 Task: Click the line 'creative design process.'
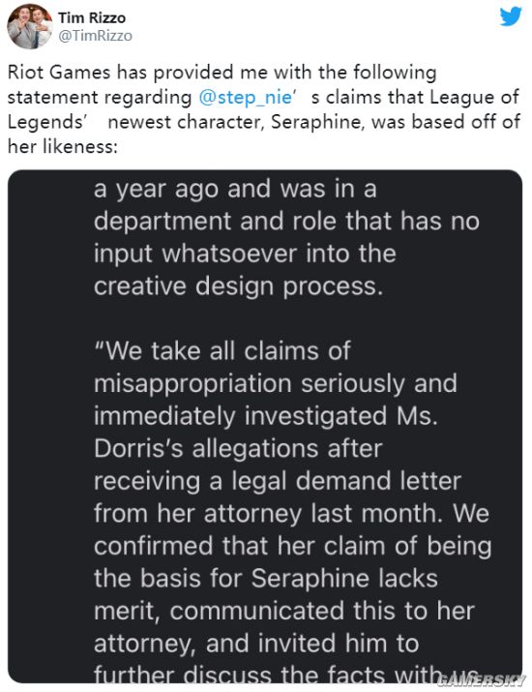(x=238, y=286)
